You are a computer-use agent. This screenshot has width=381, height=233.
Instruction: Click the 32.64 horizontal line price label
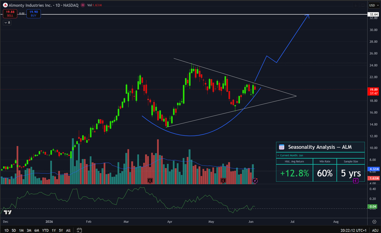(373, 15)
